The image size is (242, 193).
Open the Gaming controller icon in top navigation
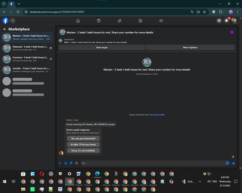[x=161, y=21]
